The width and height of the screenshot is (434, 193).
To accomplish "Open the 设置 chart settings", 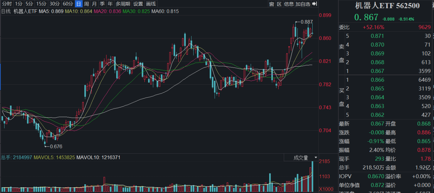I will pos(138,4).
